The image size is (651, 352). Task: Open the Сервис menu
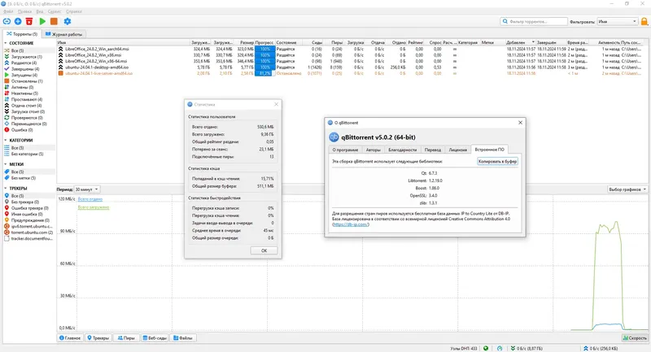tap(55, 11)
